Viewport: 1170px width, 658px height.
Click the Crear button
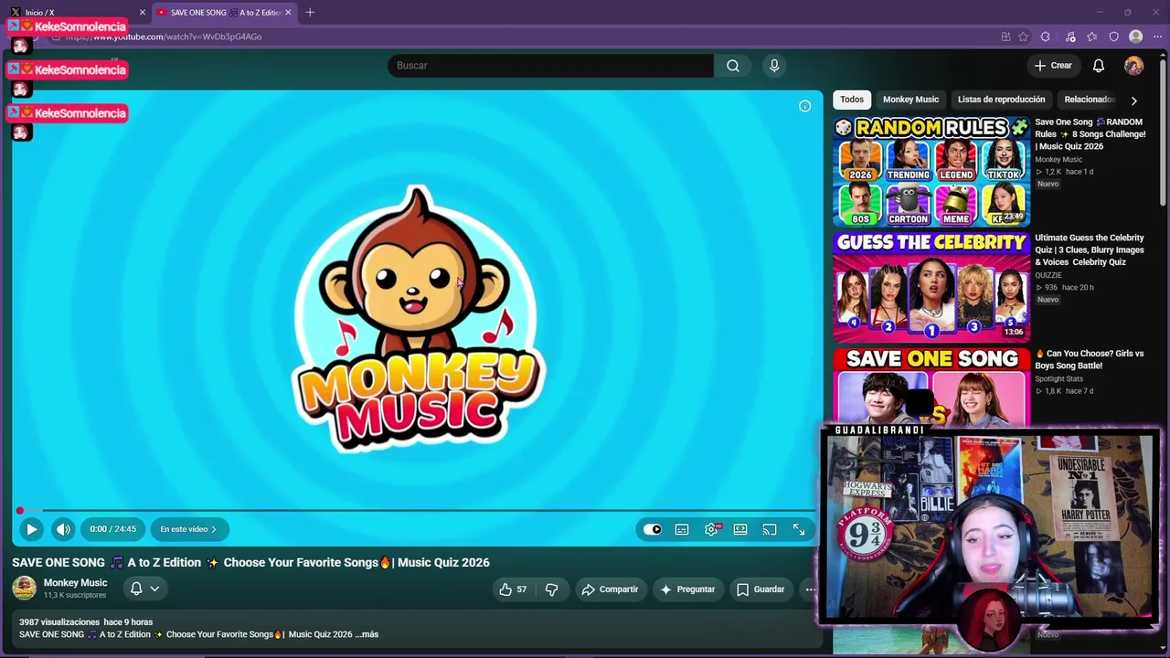click(x=1052, y=66)
